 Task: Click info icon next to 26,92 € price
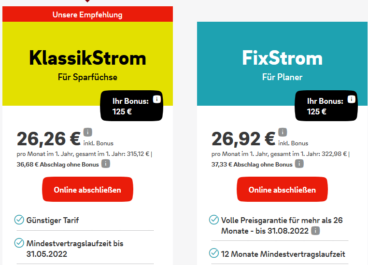pyautogui.click(x=283, y=132)
